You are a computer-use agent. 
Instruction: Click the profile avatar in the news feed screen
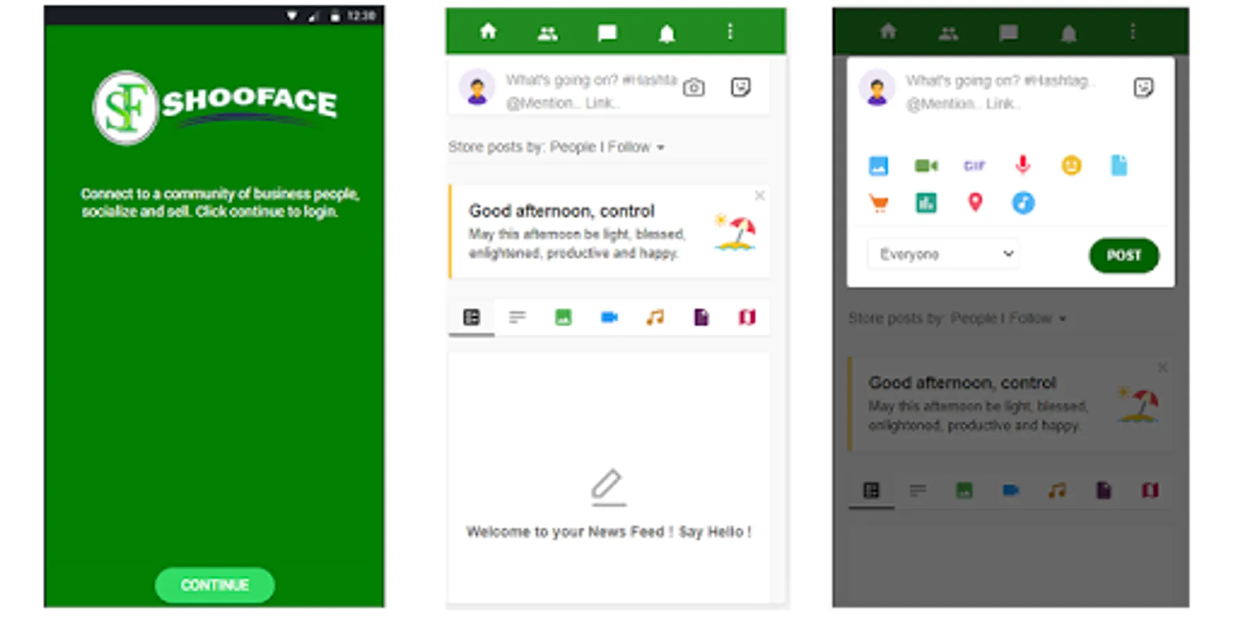click(x=477, y=88)
